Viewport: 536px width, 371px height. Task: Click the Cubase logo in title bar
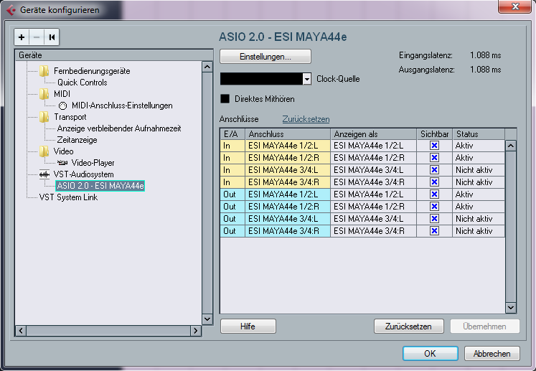pos(11,10)
